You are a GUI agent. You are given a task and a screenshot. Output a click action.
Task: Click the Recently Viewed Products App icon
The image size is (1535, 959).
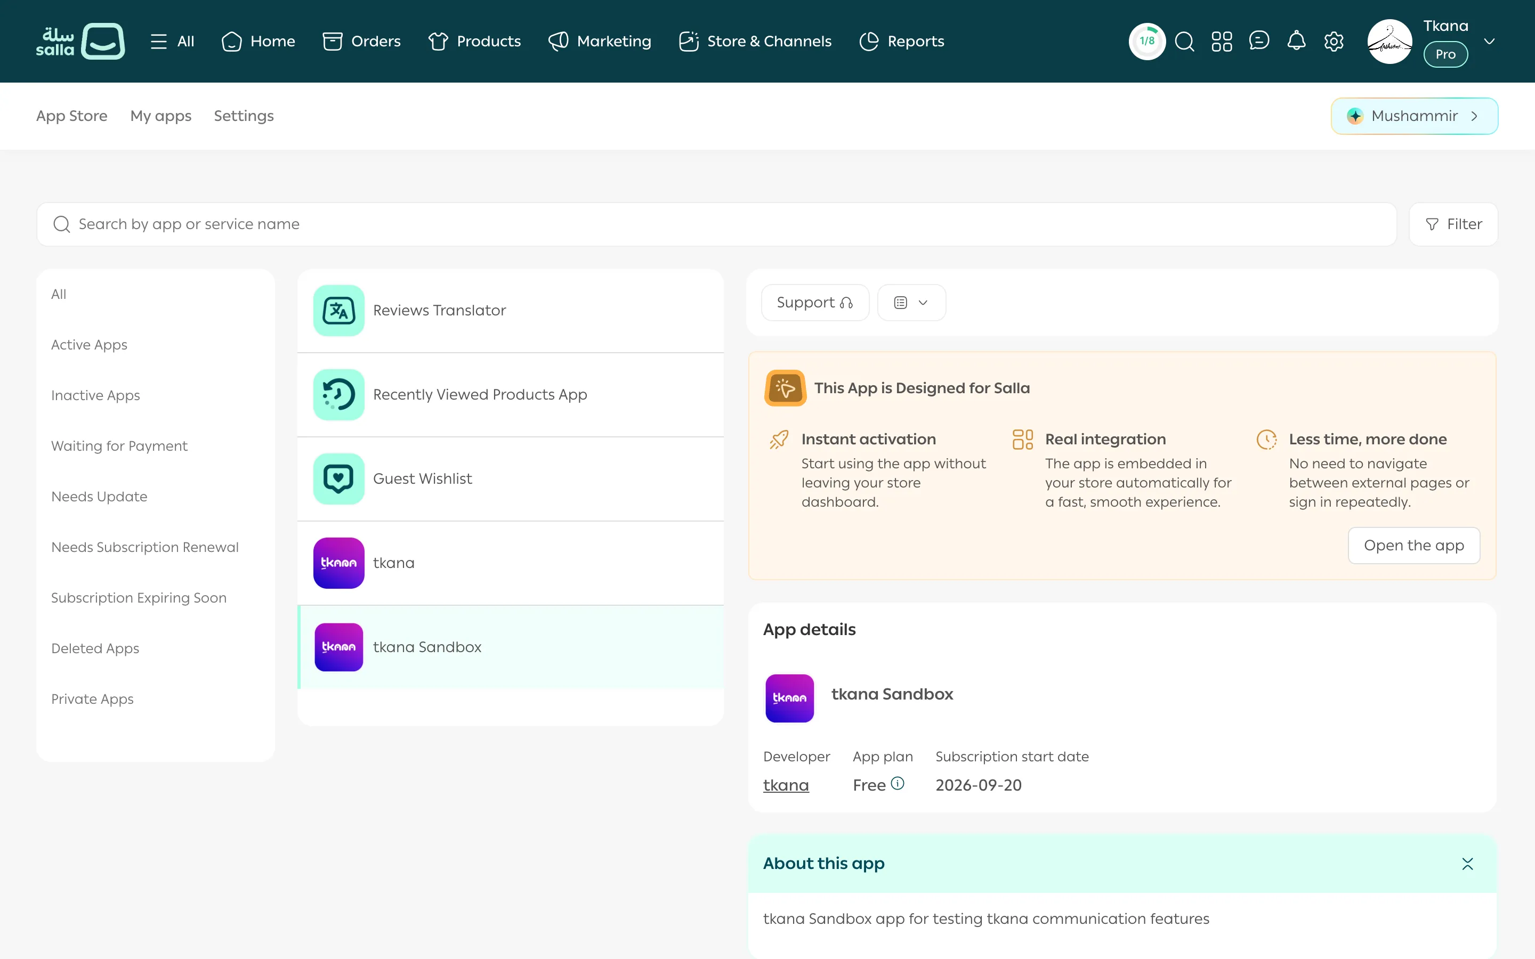tap(339, 394)
